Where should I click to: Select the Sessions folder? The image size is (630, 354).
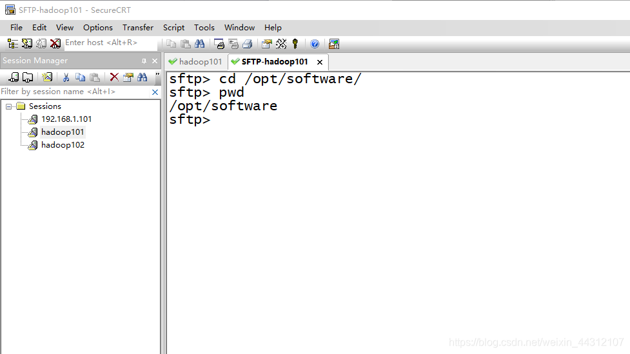(x=44, y=106)
